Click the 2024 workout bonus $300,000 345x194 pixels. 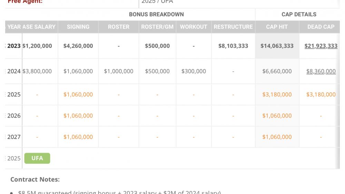click(x=194, y=71)
